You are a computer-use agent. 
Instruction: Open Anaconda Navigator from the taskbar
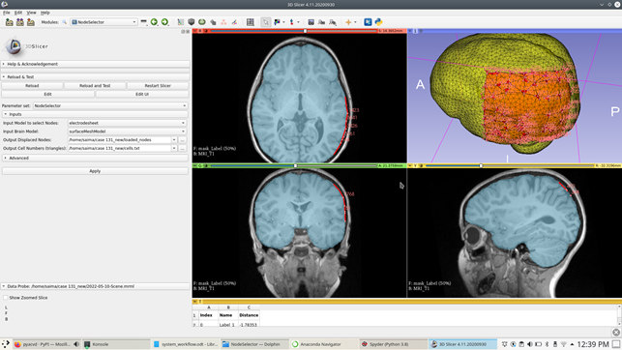[324, 344]
